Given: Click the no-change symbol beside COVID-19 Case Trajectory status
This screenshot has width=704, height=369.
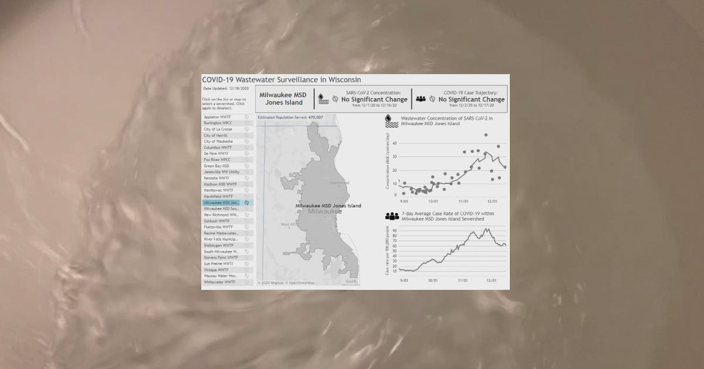Looking at the screenshot, I should pos(433,100).
